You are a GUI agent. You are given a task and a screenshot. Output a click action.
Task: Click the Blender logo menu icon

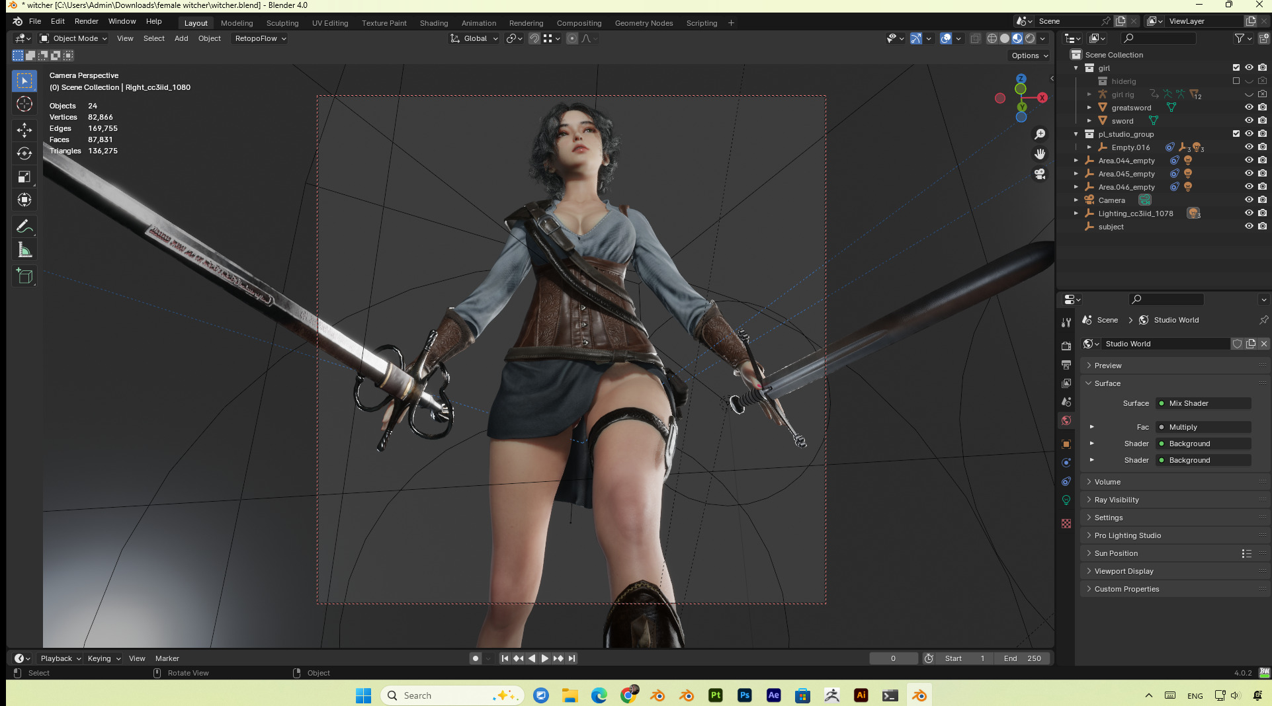pos(18,21)
